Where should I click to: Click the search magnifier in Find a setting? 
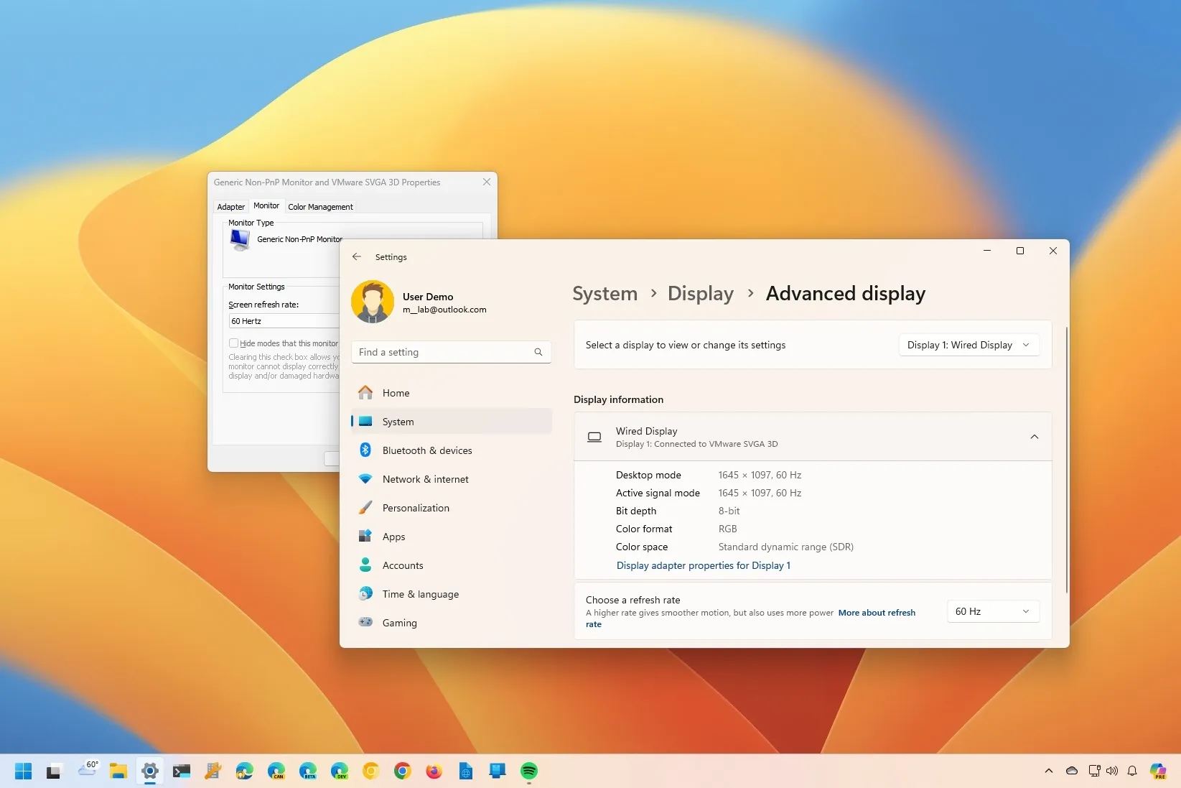coord(538,352)
